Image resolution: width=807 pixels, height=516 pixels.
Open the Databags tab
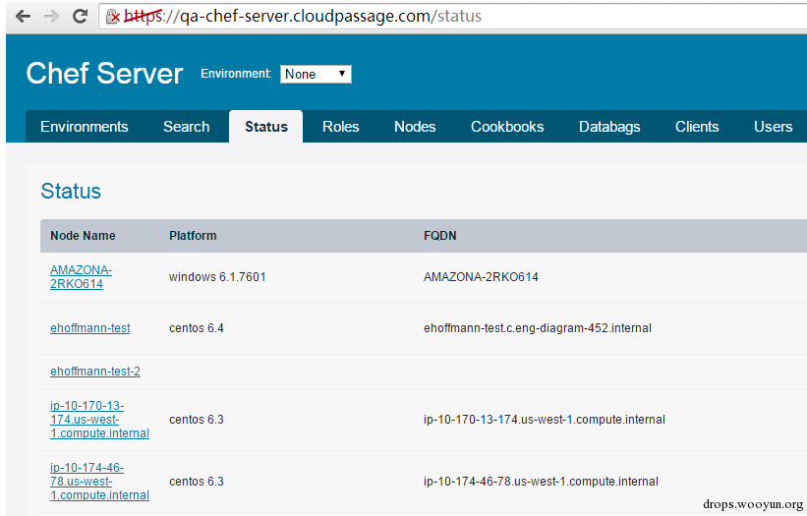click(609, 127)
